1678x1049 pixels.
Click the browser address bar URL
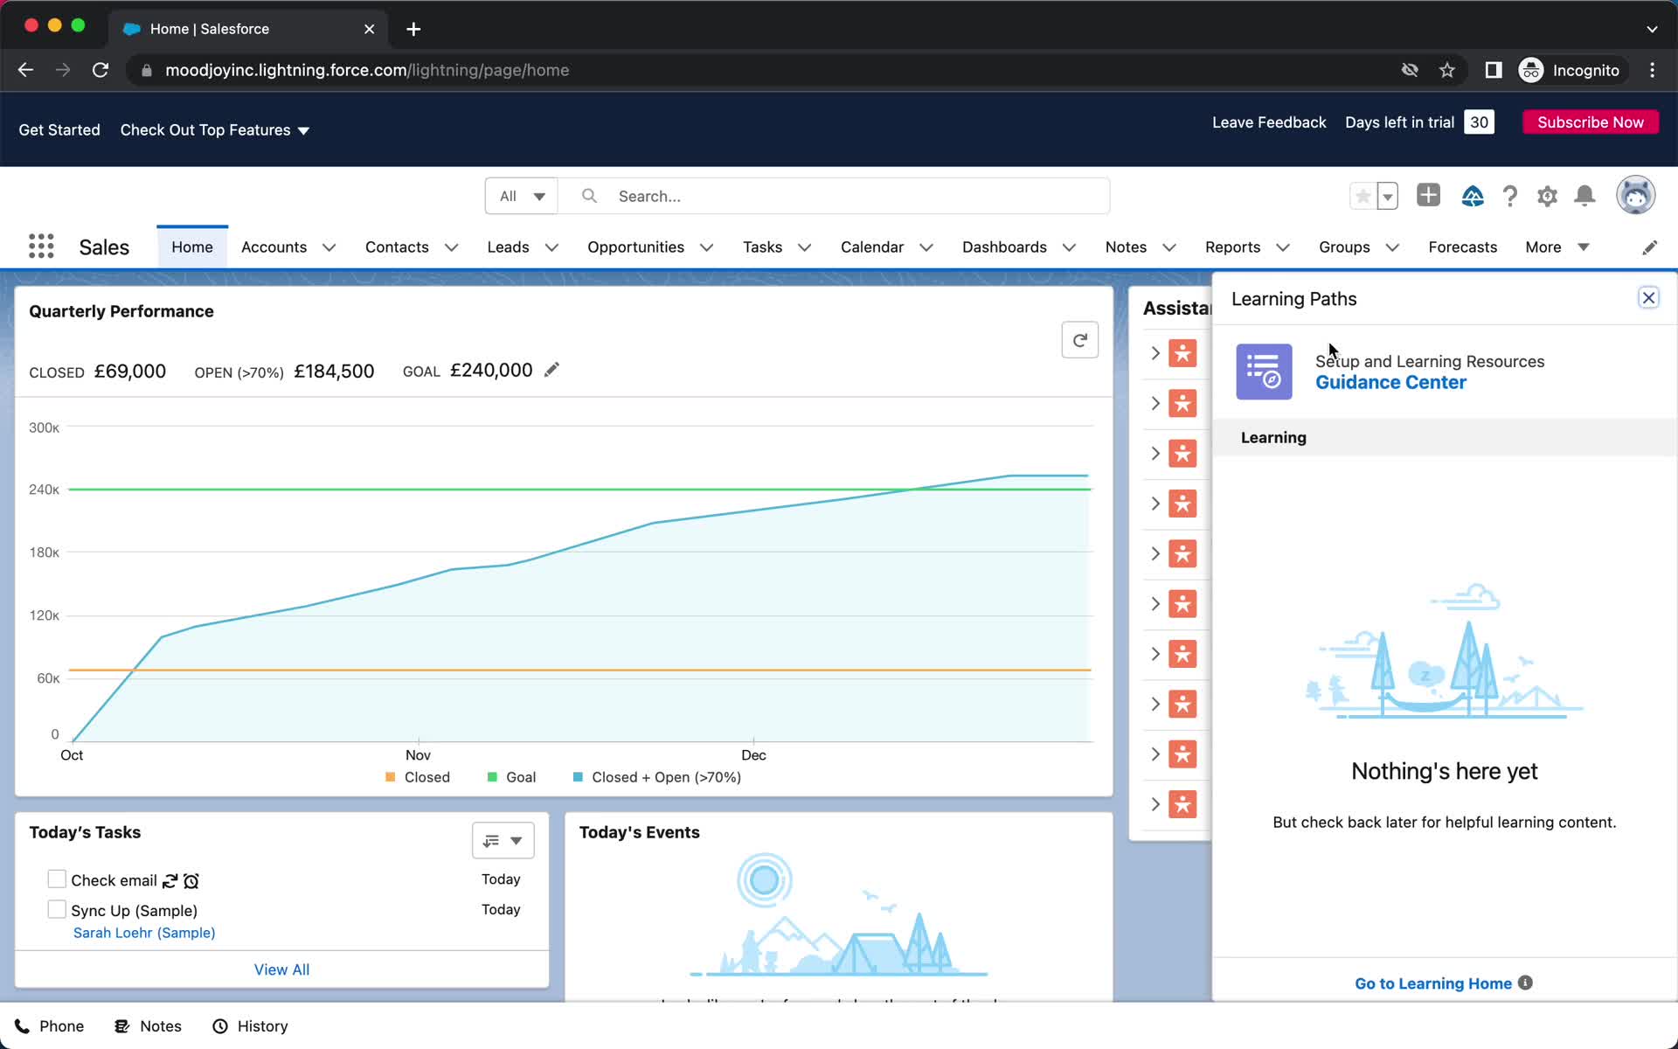[367, 70]
